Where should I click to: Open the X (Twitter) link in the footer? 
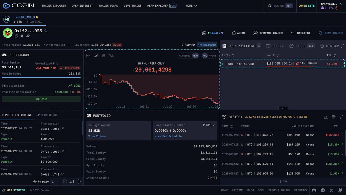coord(332,190)
